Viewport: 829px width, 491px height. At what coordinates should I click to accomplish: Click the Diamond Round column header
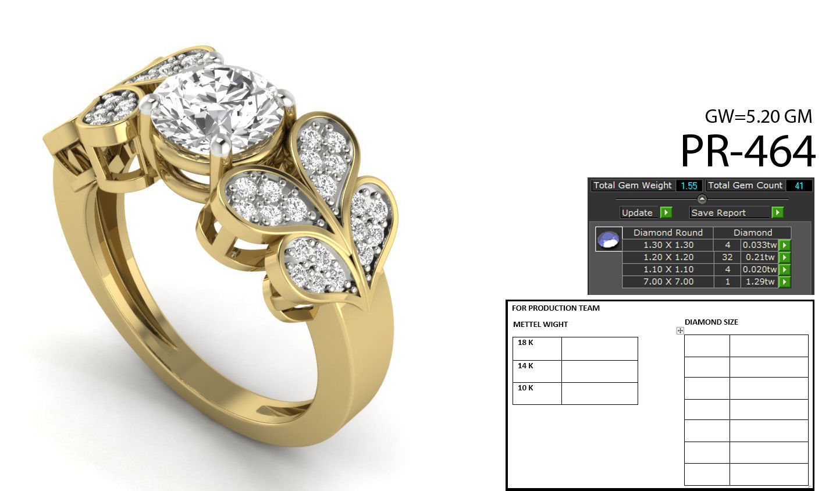pos(668,232)
